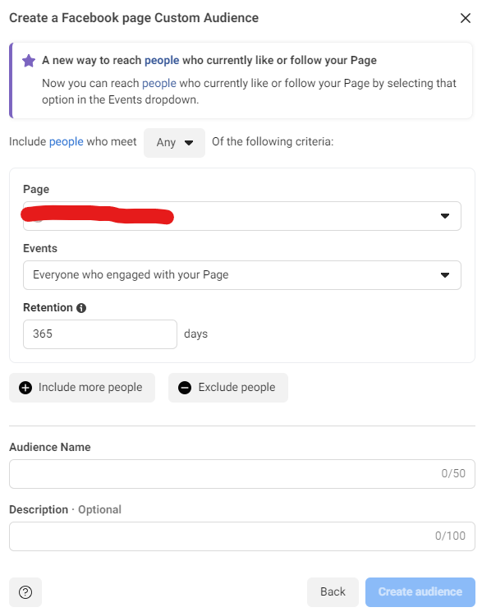Open the Page selection dropdown arrow
The height and width of the screenshot is (612, 482).
click(444, 216)
